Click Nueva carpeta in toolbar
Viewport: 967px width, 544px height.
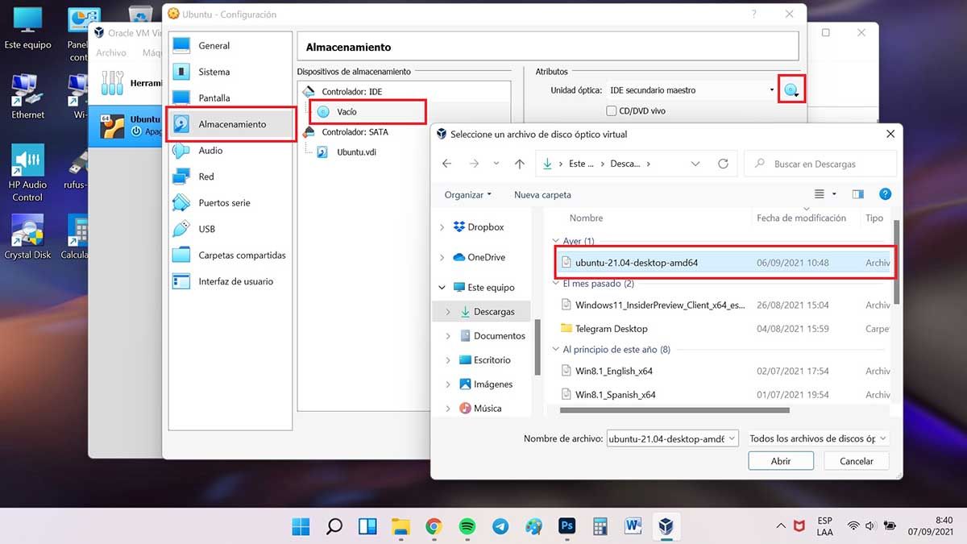[542, 195]
